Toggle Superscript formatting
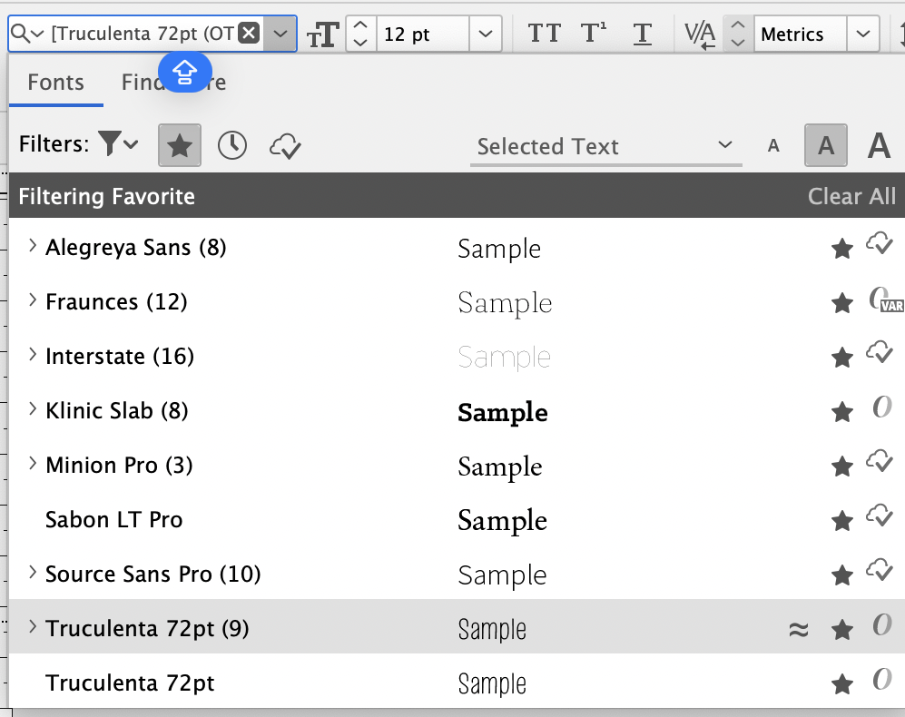Screen dimensions: 905x717 coord(593,33)
